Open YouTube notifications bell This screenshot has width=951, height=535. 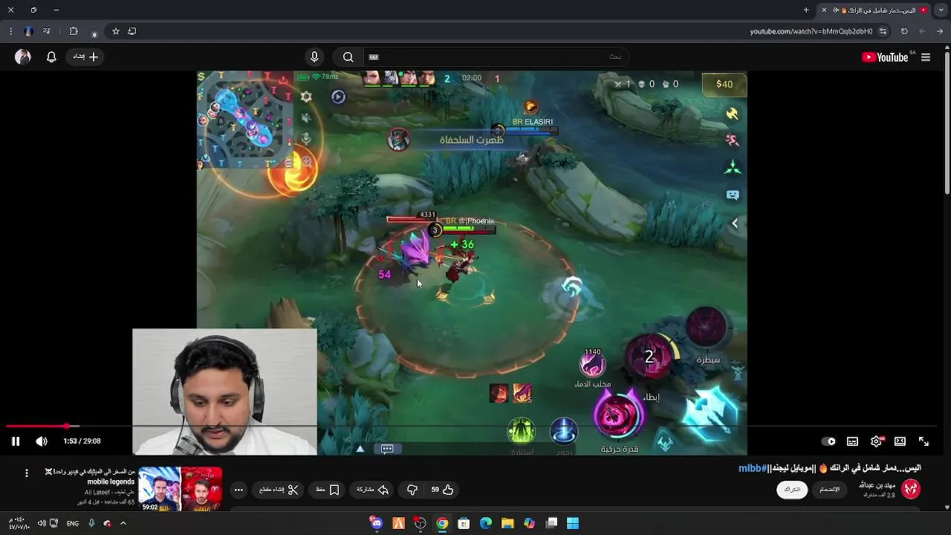pos(51,57)
